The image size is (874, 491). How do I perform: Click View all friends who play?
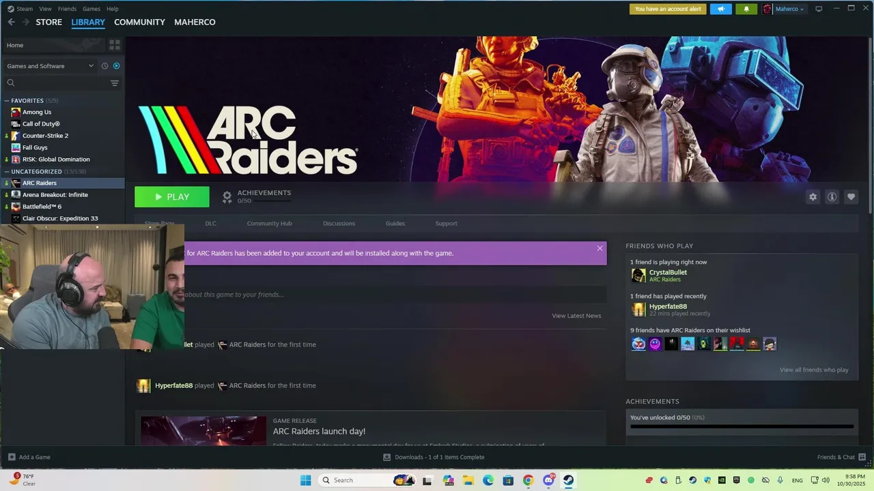pyautogui.click(x=814, y=370)
